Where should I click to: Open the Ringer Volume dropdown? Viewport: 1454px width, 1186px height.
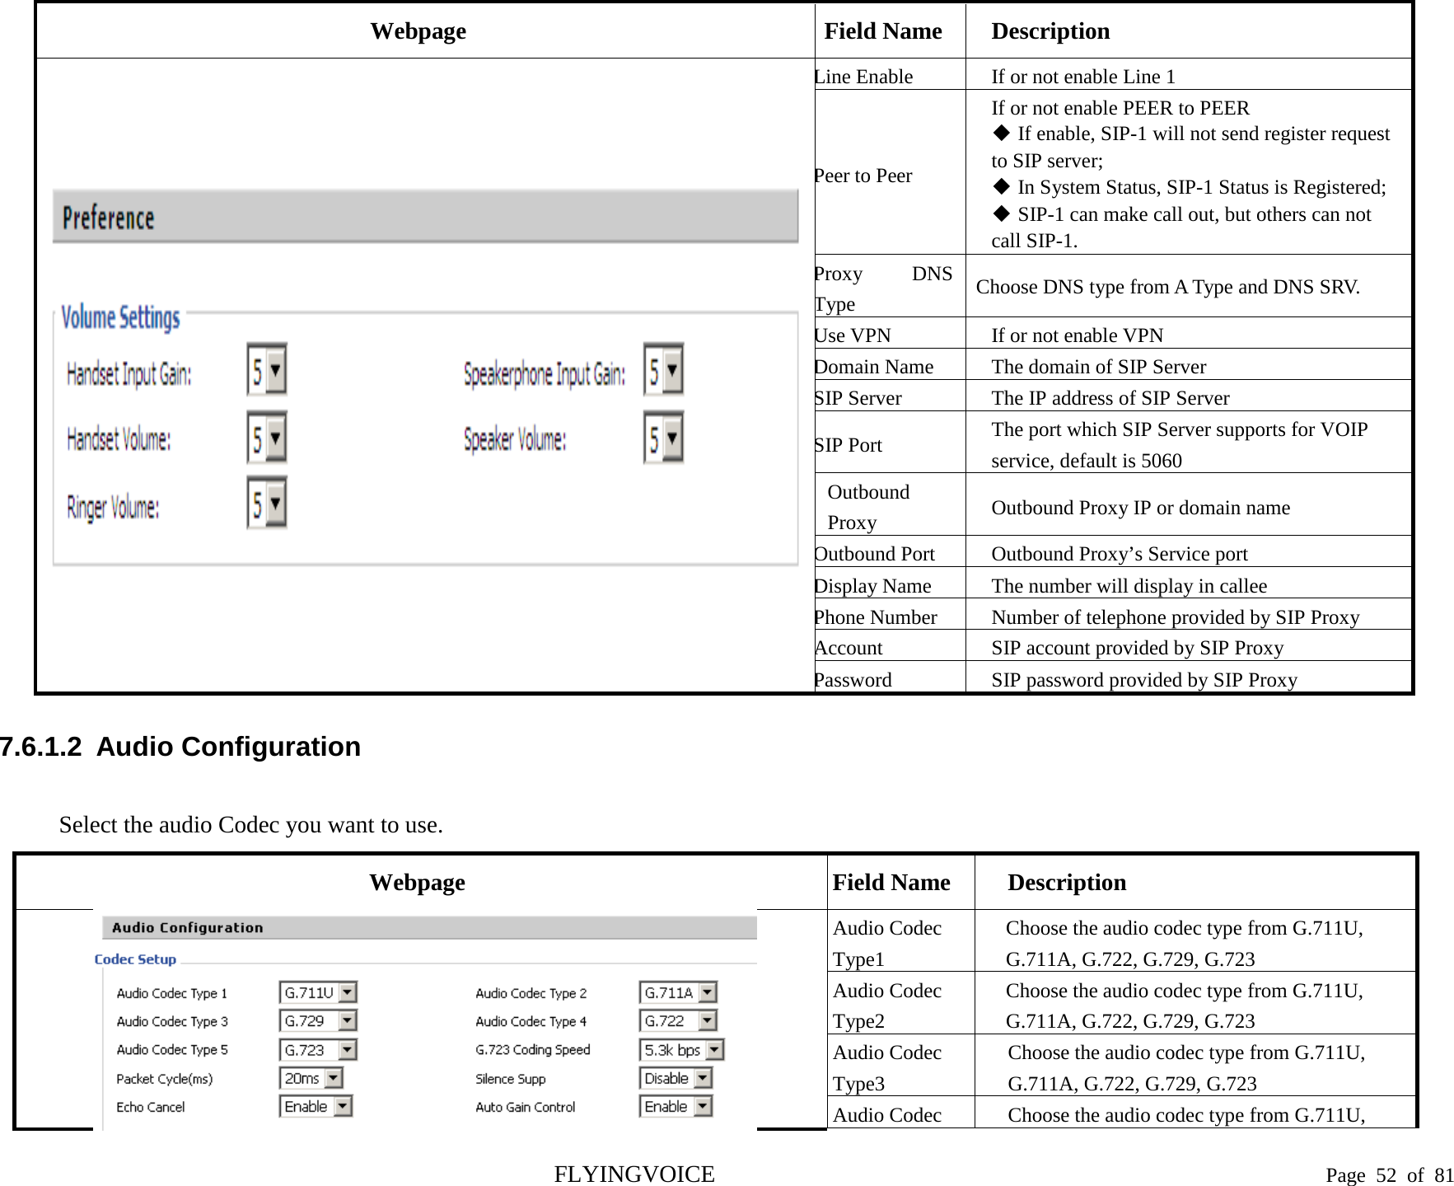(267, 503)
